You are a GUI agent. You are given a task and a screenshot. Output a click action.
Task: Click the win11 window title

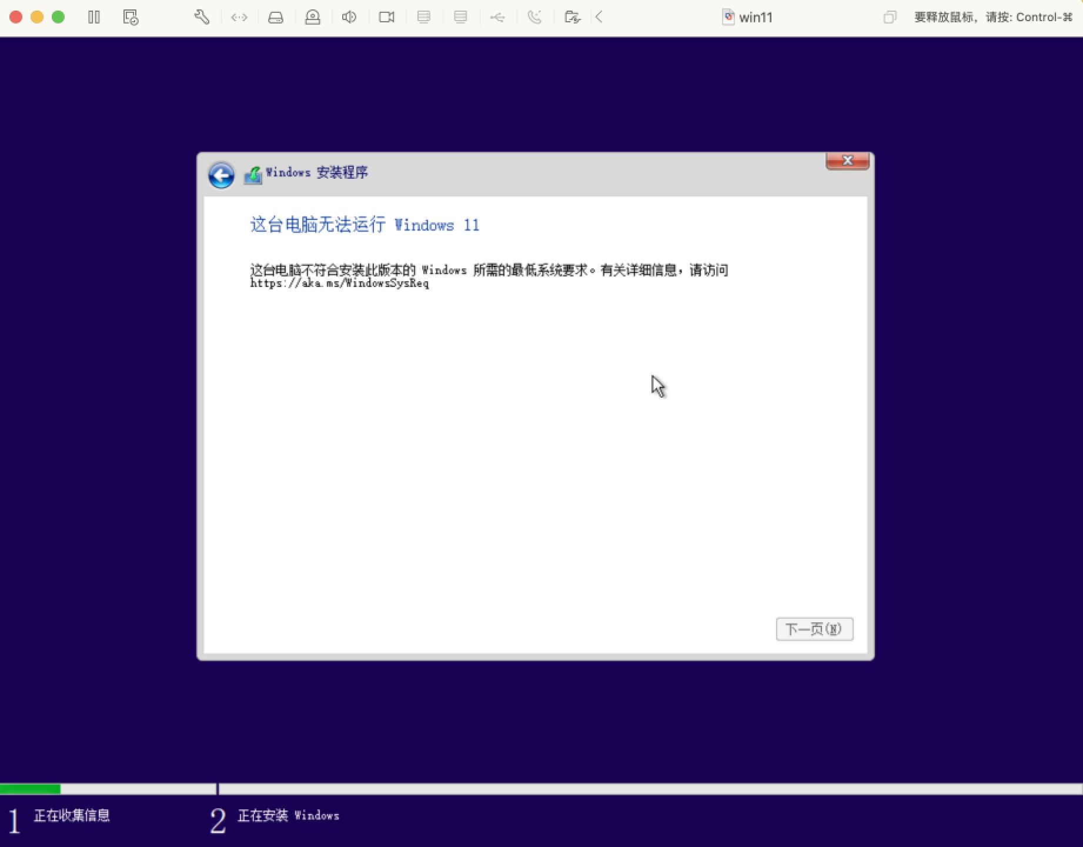(x=754, y=17)
